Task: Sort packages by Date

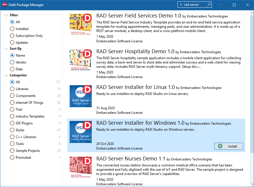Action: point(16,69)
